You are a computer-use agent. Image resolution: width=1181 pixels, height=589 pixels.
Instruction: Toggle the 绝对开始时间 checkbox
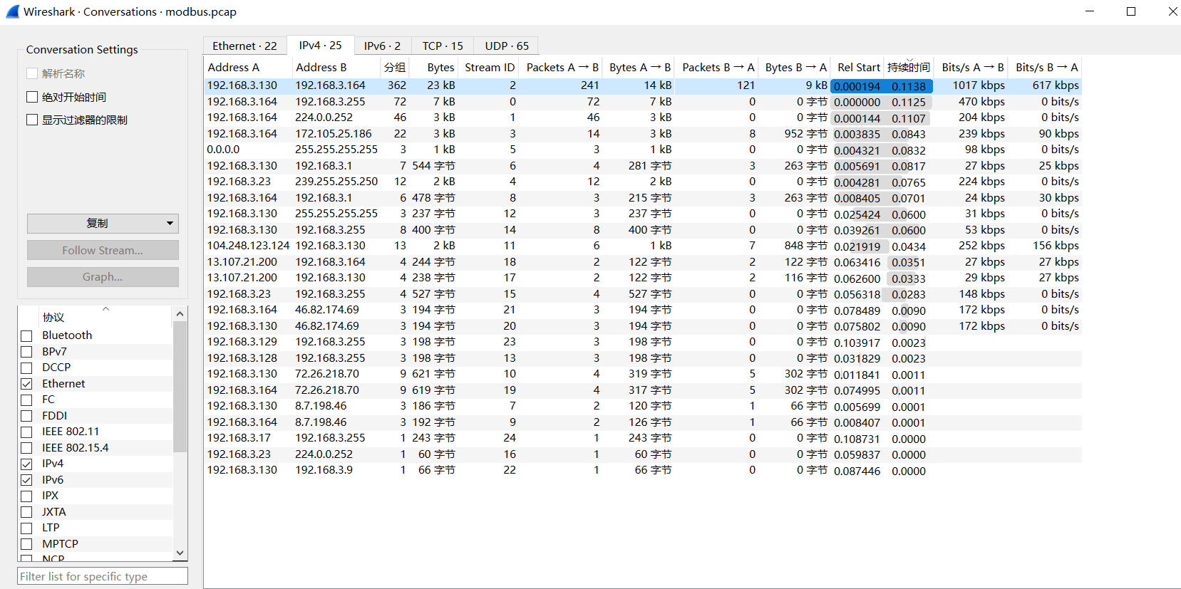(x=32, y=97)
